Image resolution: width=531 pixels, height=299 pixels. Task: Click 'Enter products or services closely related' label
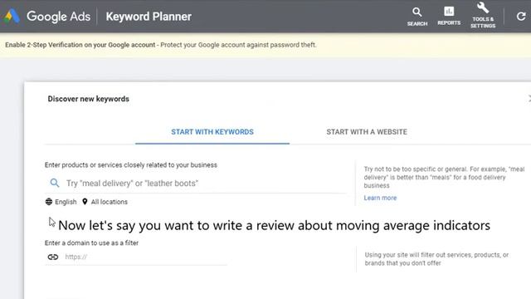tap(131, 165)
